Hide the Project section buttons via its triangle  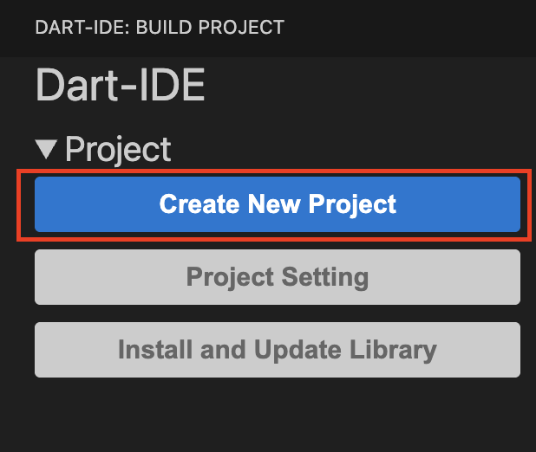click(47, 150)
